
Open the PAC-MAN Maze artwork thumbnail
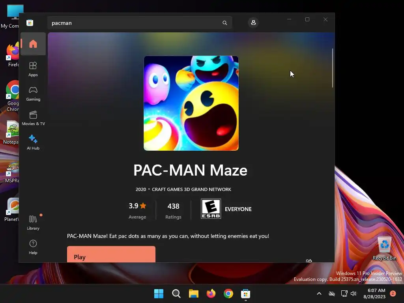click(x=191, y=103)
